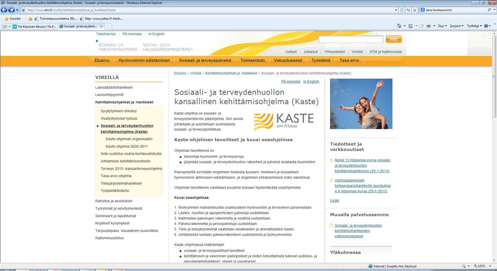This screenshot has width=497, height=271.
Task: Open the address bar history dropdown arrow
Action: [x=396, y=10]
